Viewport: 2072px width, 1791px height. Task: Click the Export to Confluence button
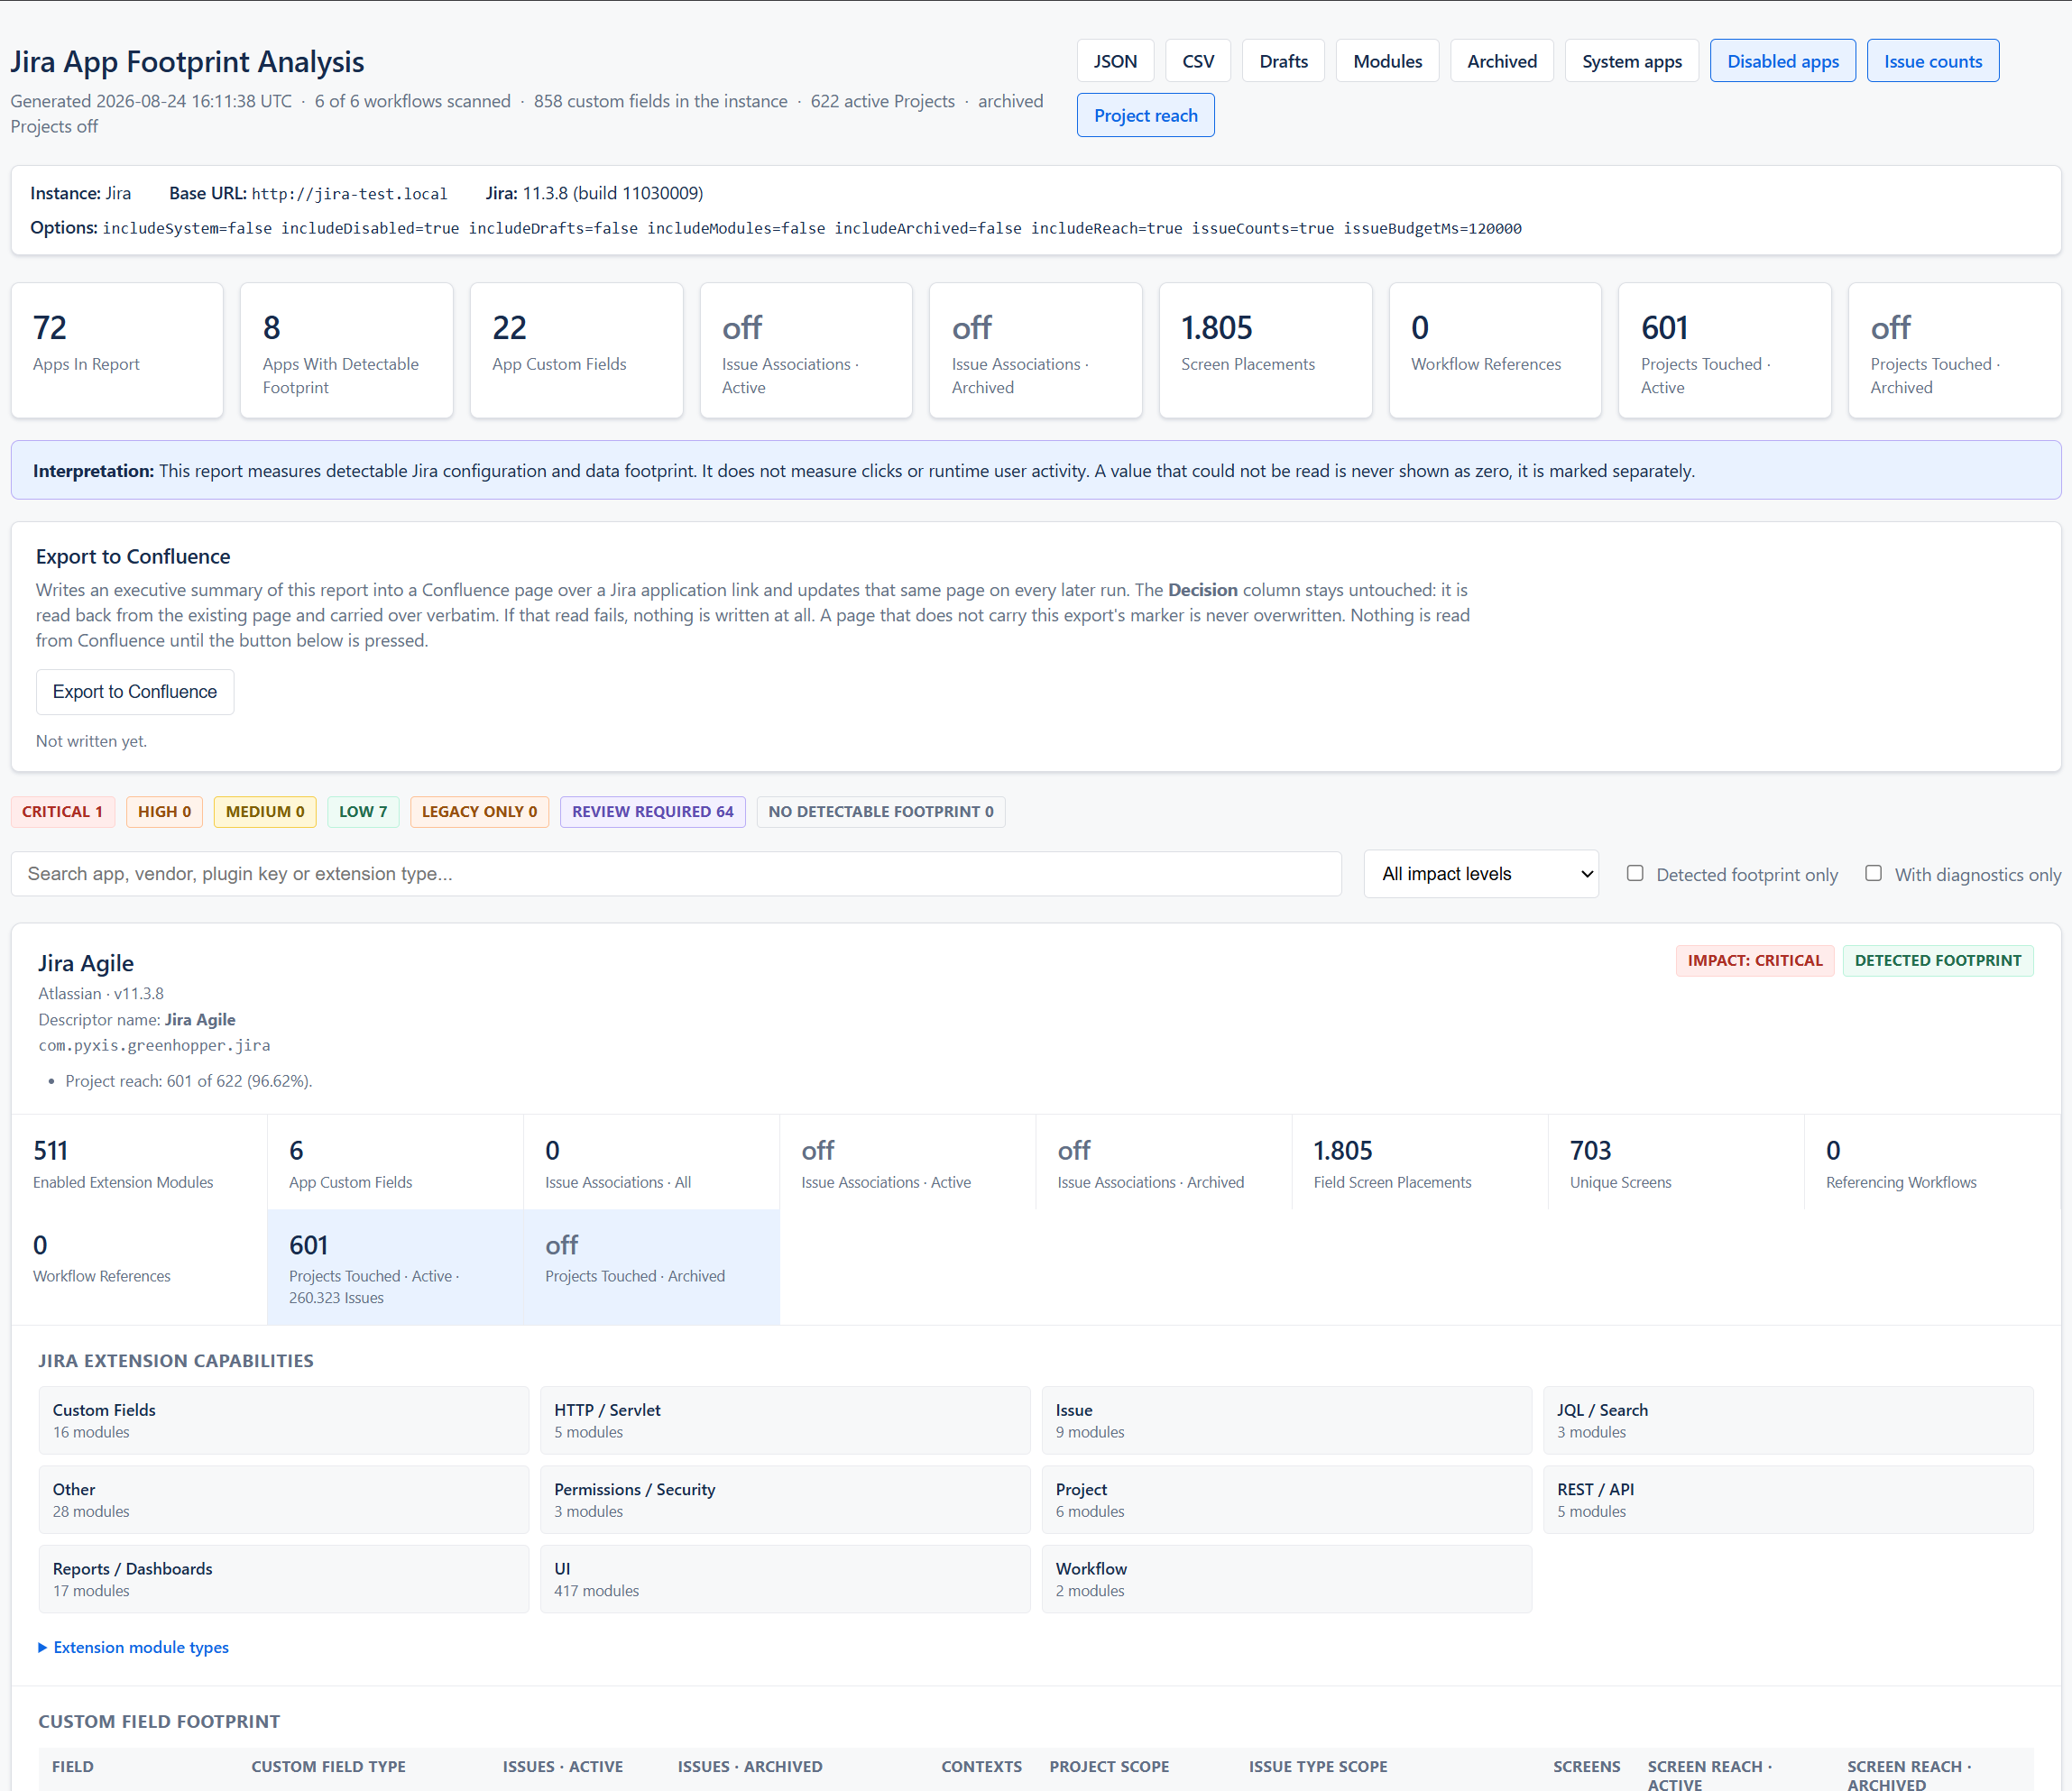point(135,692)
